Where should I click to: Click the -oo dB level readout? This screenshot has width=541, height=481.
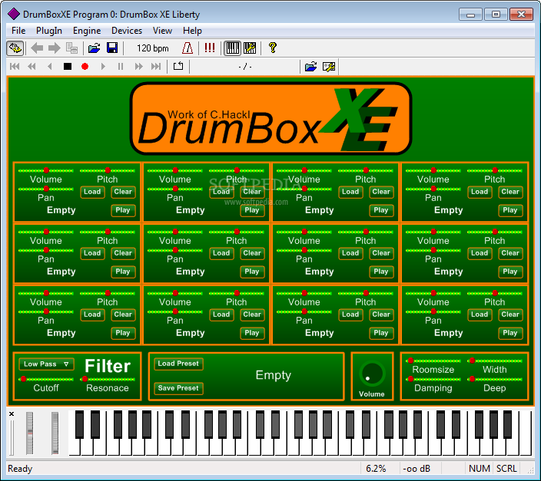click(x=417, y=469)
